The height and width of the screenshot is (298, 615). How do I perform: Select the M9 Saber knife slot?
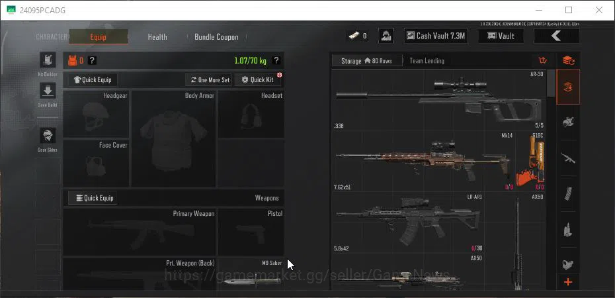click(251, 274)
